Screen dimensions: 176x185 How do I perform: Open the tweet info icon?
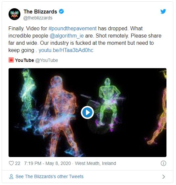tap(163, 163)
